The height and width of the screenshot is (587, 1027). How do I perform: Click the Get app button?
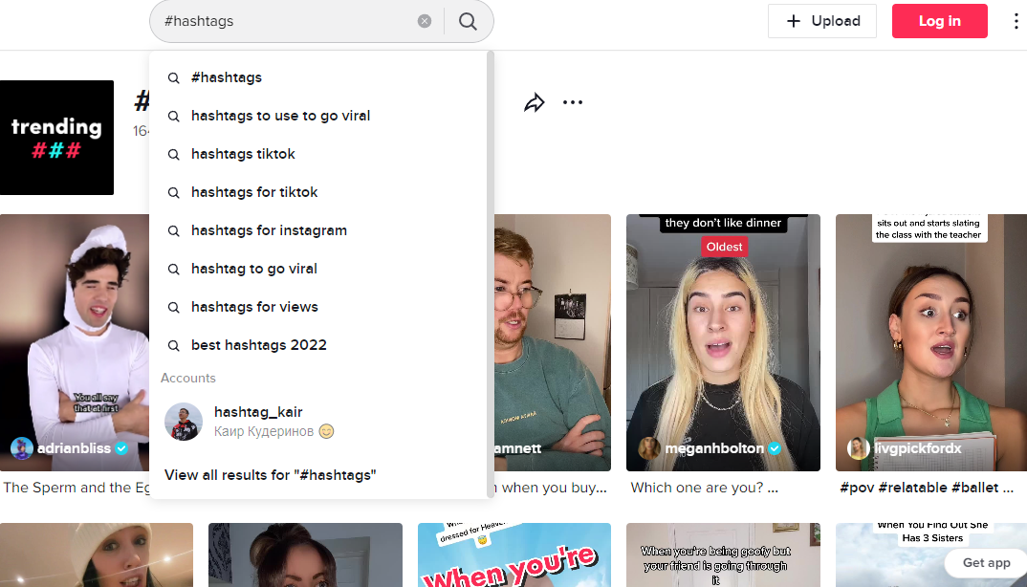[x=986, y=563]
